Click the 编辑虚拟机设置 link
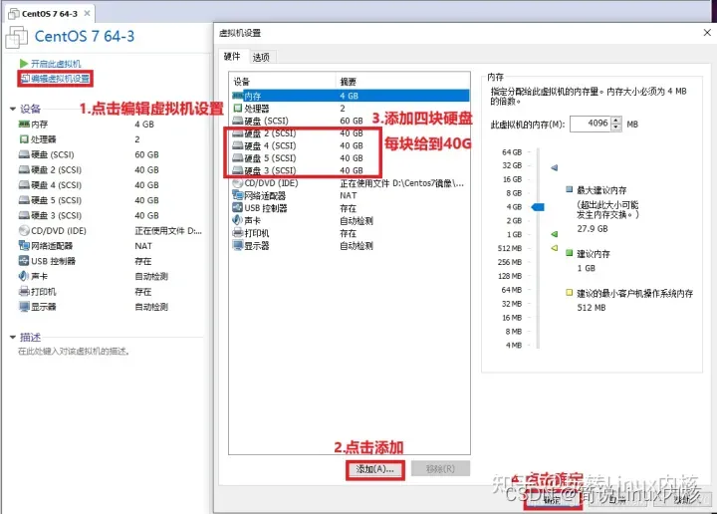The width and height of the screenshot is (717, 514). (61, 79)
